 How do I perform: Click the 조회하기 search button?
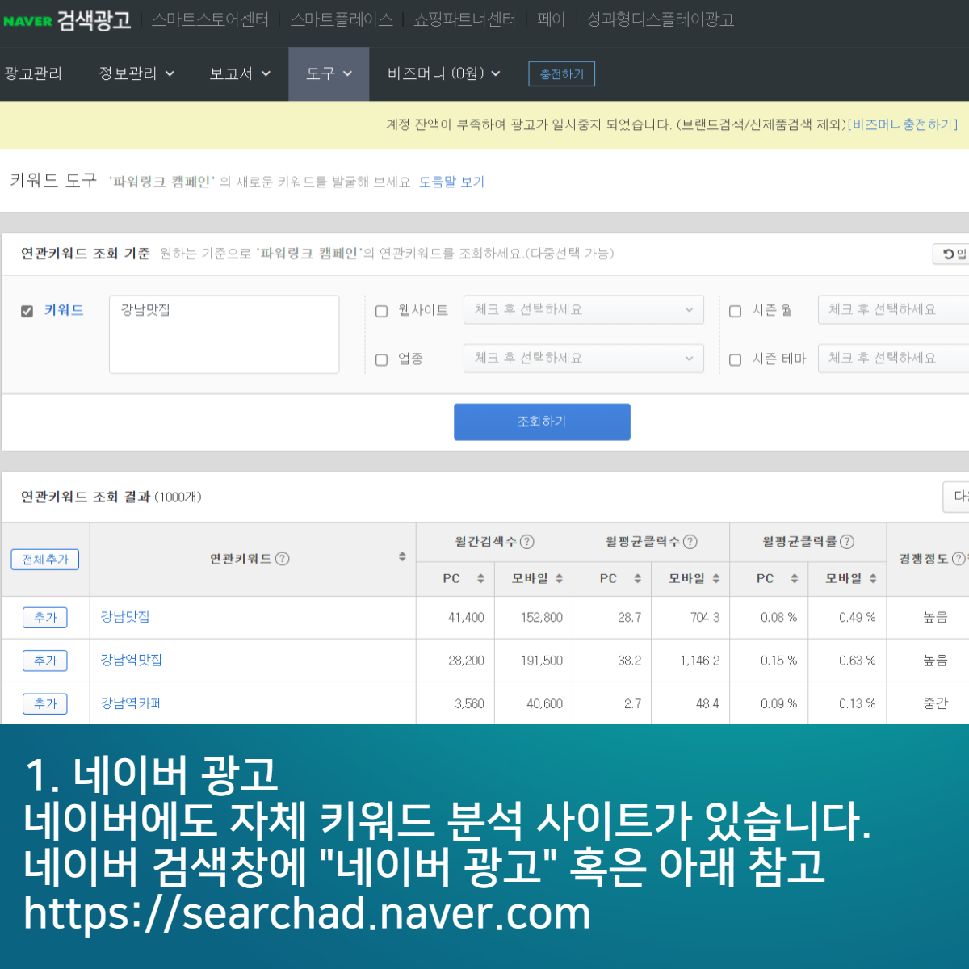542,422
